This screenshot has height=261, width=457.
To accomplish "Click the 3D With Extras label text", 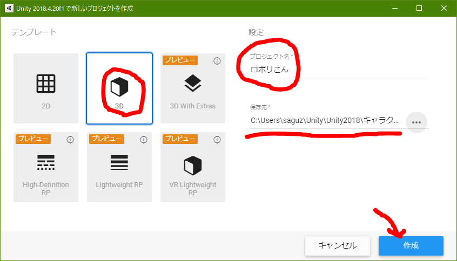I will pyautogui.click(x=193, y=106).
